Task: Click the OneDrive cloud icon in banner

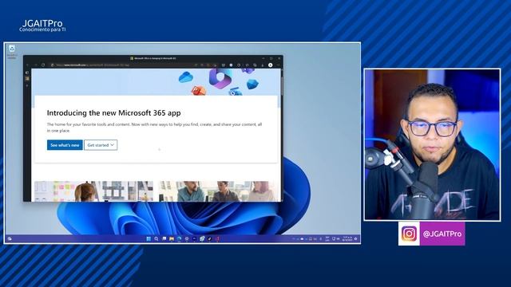Action: click(x=186, y=77)
